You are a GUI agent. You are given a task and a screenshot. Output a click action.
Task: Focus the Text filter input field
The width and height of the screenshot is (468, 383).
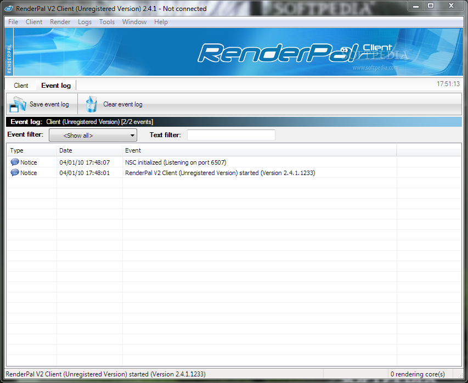[x=231, y=135]
